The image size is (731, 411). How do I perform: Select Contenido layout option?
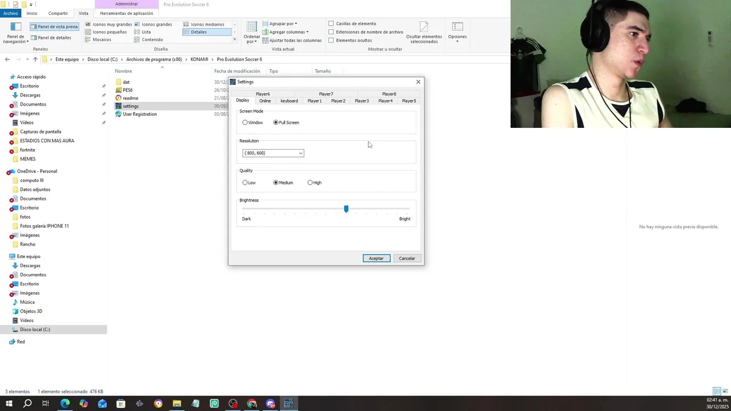(x=148, y=39)
